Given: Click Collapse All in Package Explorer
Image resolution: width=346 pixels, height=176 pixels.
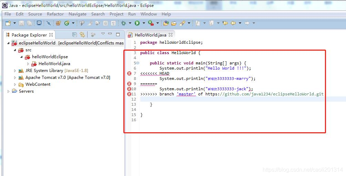Looking at the screenshot, I should 74,35.
